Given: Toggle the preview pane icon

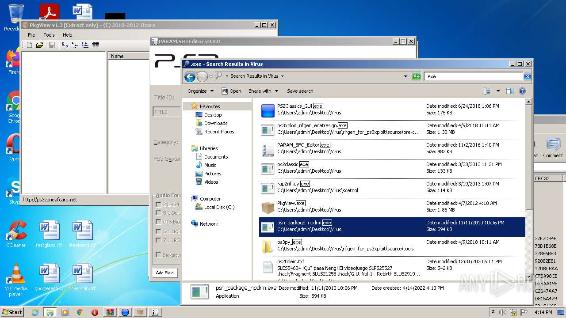Looking at the screenshot, I should pos(509,91).
